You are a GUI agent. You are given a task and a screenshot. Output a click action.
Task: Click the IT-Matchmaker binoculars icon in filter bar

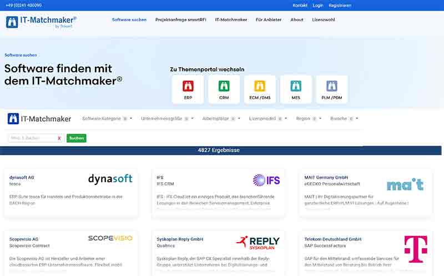[13, 119]
